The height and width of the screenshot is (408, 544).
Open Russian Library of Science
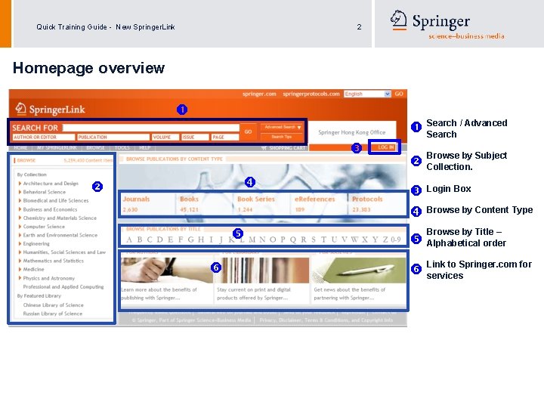coord(53,314)
